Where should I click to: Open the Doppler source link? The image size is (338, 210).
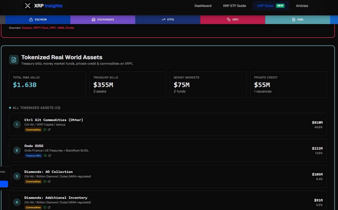(26, 28)
